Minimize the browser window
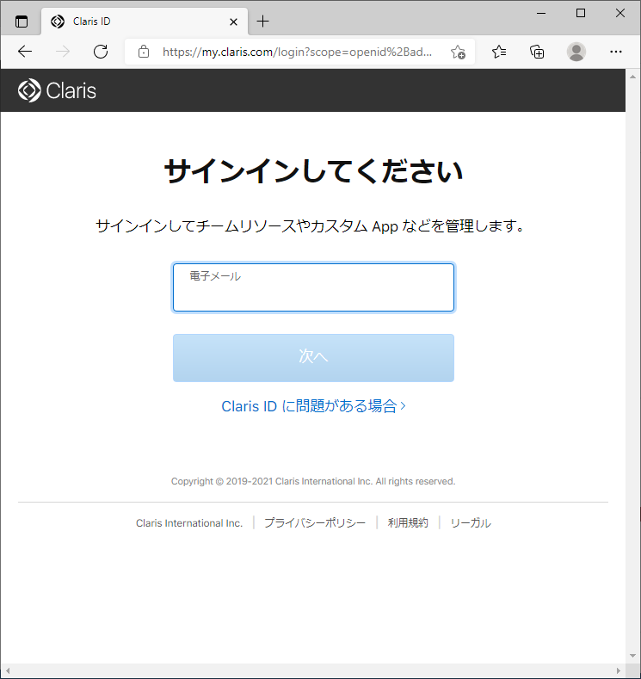 tap(541, 14)
